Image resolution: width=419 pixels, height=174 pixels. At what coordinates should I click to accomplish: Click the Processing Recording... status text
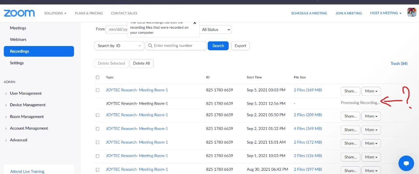point(360,103)
